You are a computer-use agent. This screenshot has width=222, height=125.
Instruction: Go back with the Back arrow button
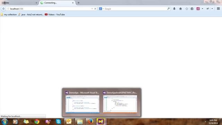point(3,9)
